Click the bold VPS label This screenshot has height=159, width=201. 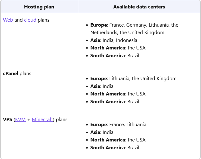[8, 120]
